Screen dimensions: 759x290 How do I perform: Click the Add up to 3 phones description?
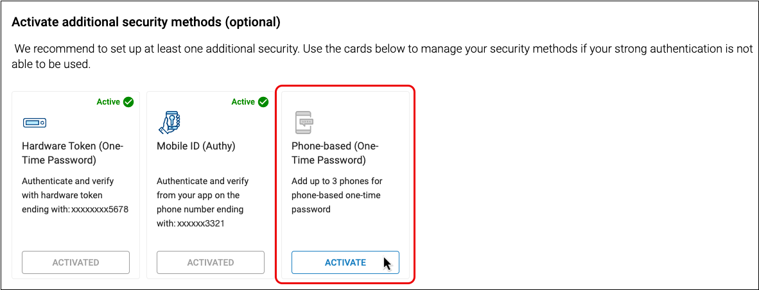[345, 195]
